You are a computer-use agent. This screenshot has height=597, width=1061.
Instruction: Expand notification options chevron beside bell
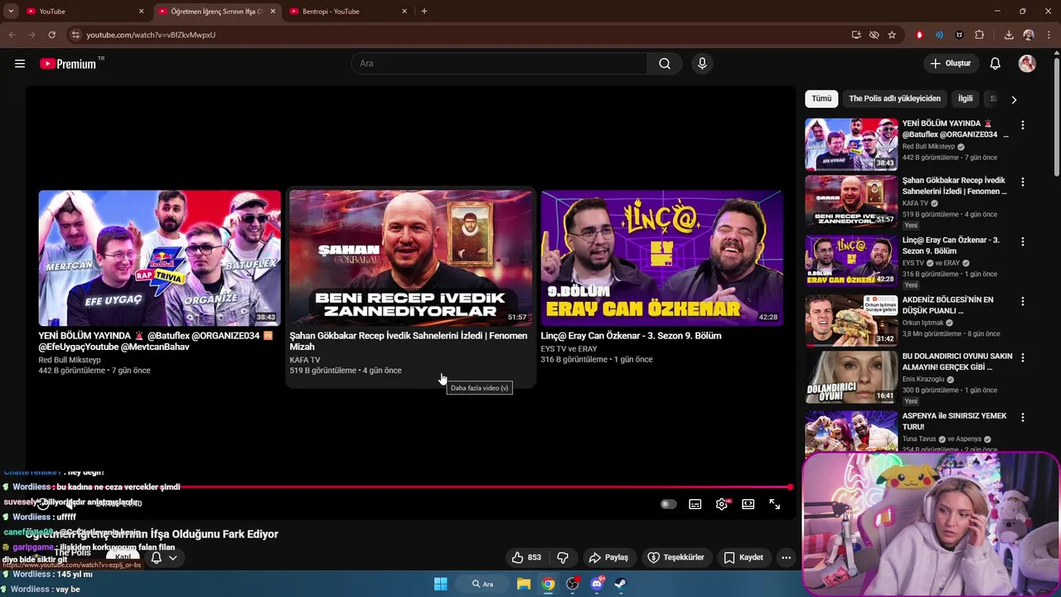(172, 557)
